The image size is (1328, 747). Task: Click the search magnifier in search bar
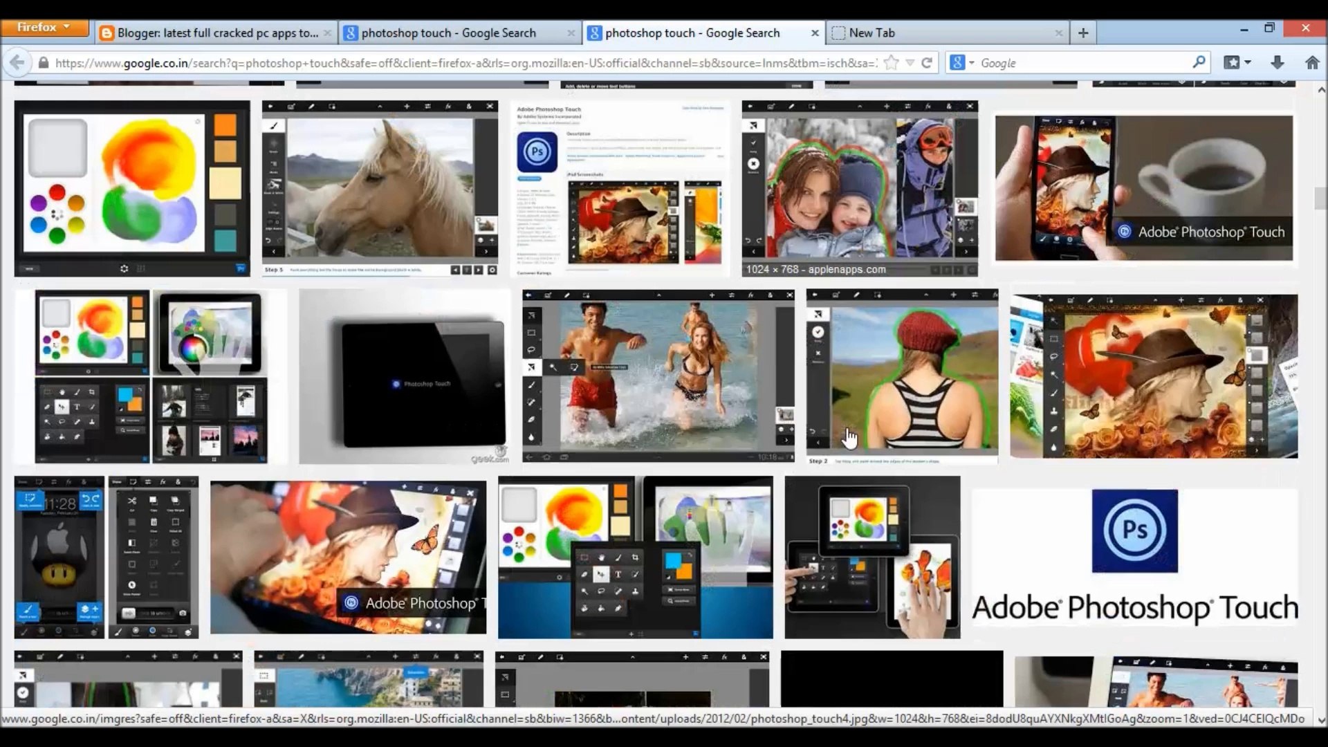pyautogui.click(x=1199, y=62)
